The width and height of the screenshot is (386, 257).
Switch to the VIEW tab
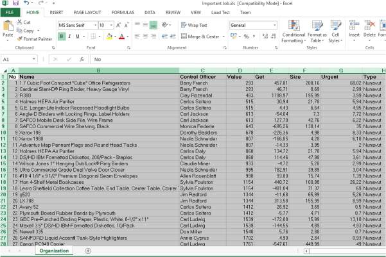click(x=196, y=12)
